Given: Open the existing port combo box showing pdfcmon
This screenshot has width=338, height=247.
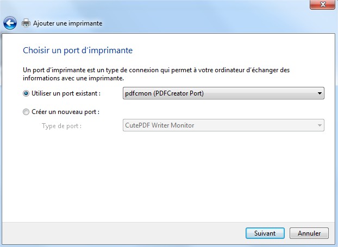Looking at the screenshot, I should (x=217, y=93).
